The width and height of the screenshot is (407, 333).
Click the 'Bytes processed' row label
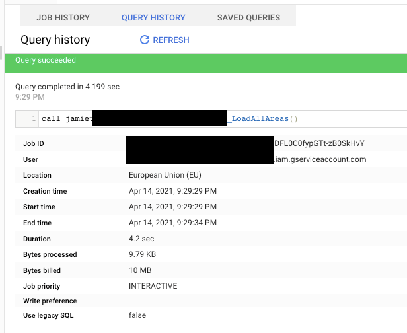coord(50,254)
